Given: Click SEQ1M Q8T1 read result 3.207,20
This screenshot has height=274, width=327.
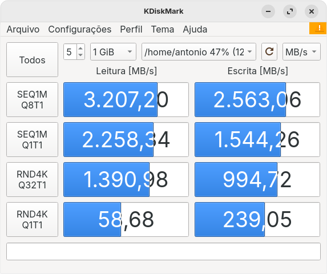Looking at the screenshot, I should tap(126, 100).
